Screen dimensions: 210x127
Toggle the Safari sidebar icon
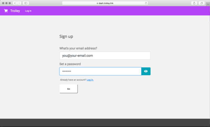click(x=26, y=3)
